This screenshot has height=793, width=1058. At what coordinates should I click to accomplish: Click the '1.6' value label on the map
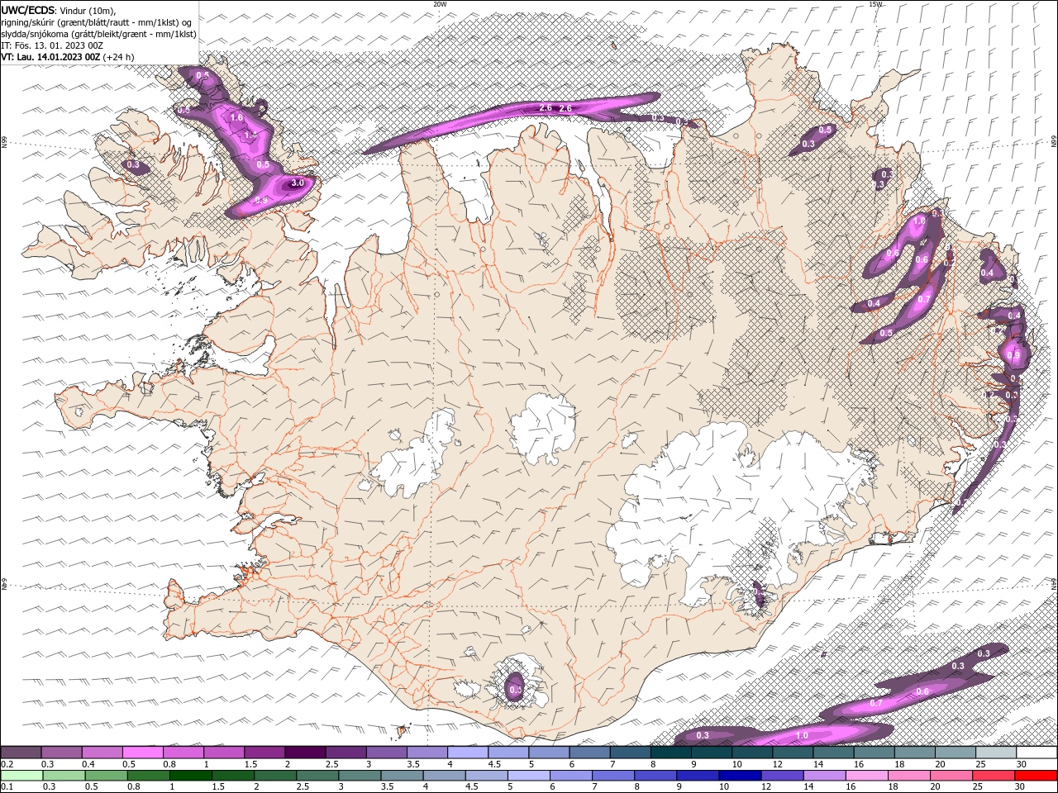pos(236,118)
